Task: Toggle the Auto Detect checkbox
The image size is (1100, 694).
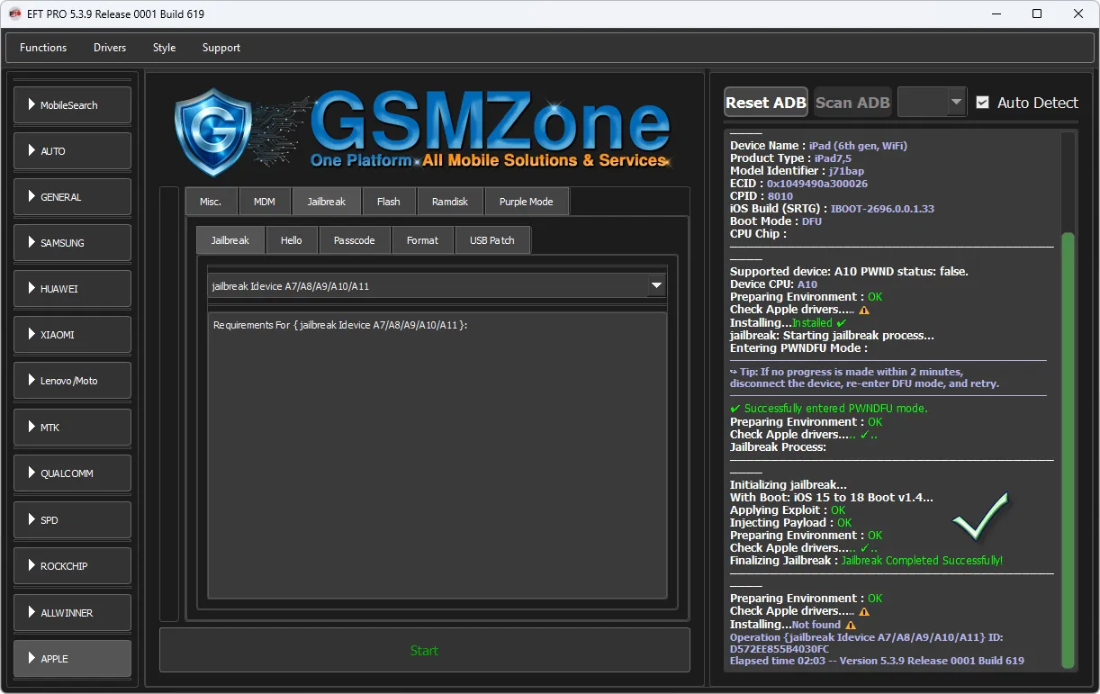Action: (x=982, y=103)
